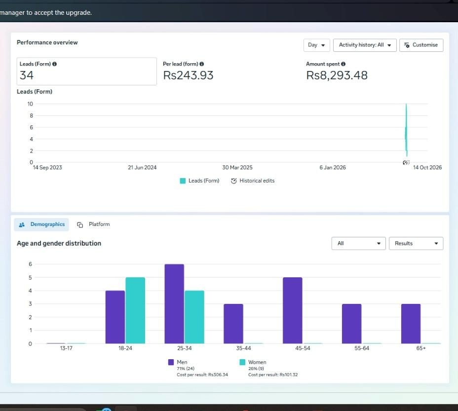Click the Men bar for ages 25-34
The height and width of the screenshot is (411, 458).
click(174, 304)
